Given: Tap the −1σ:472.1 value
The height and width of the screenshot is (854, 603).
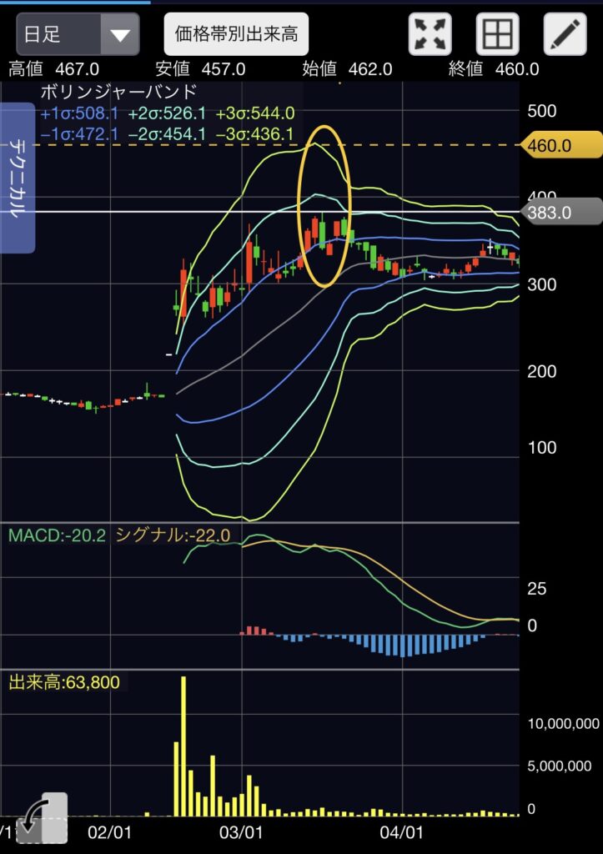Looking at the screenshot, I should coord(79,134).
